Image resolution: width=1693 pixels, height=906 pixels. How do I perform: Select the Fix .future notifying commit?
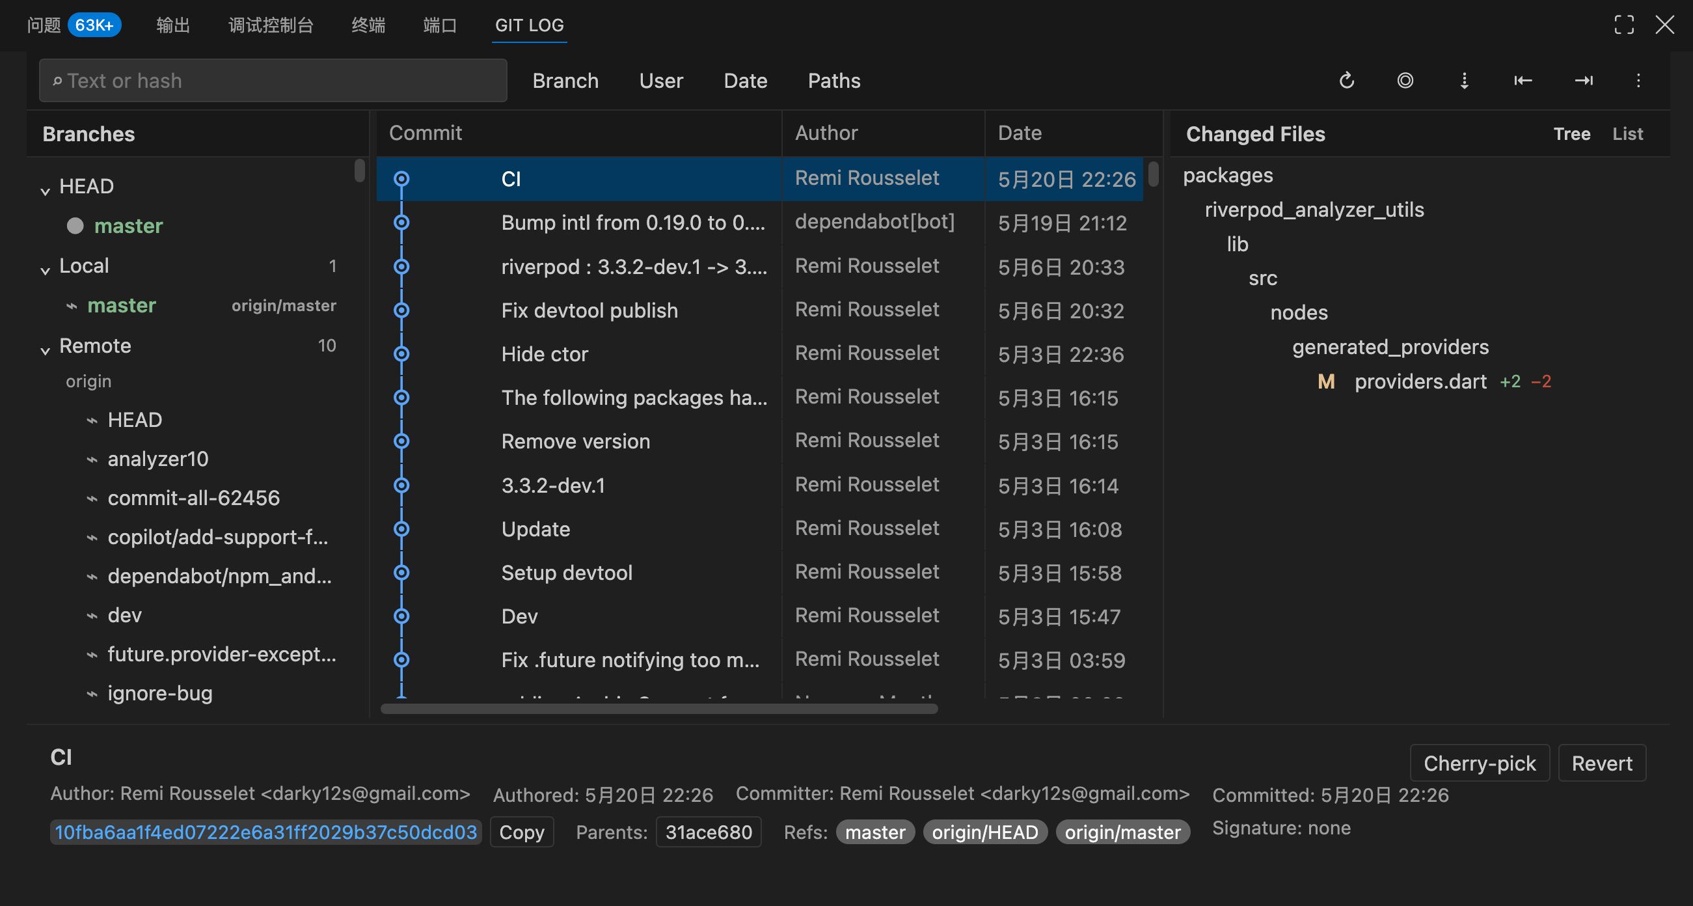pyautogui.click(x=759, y=659)
